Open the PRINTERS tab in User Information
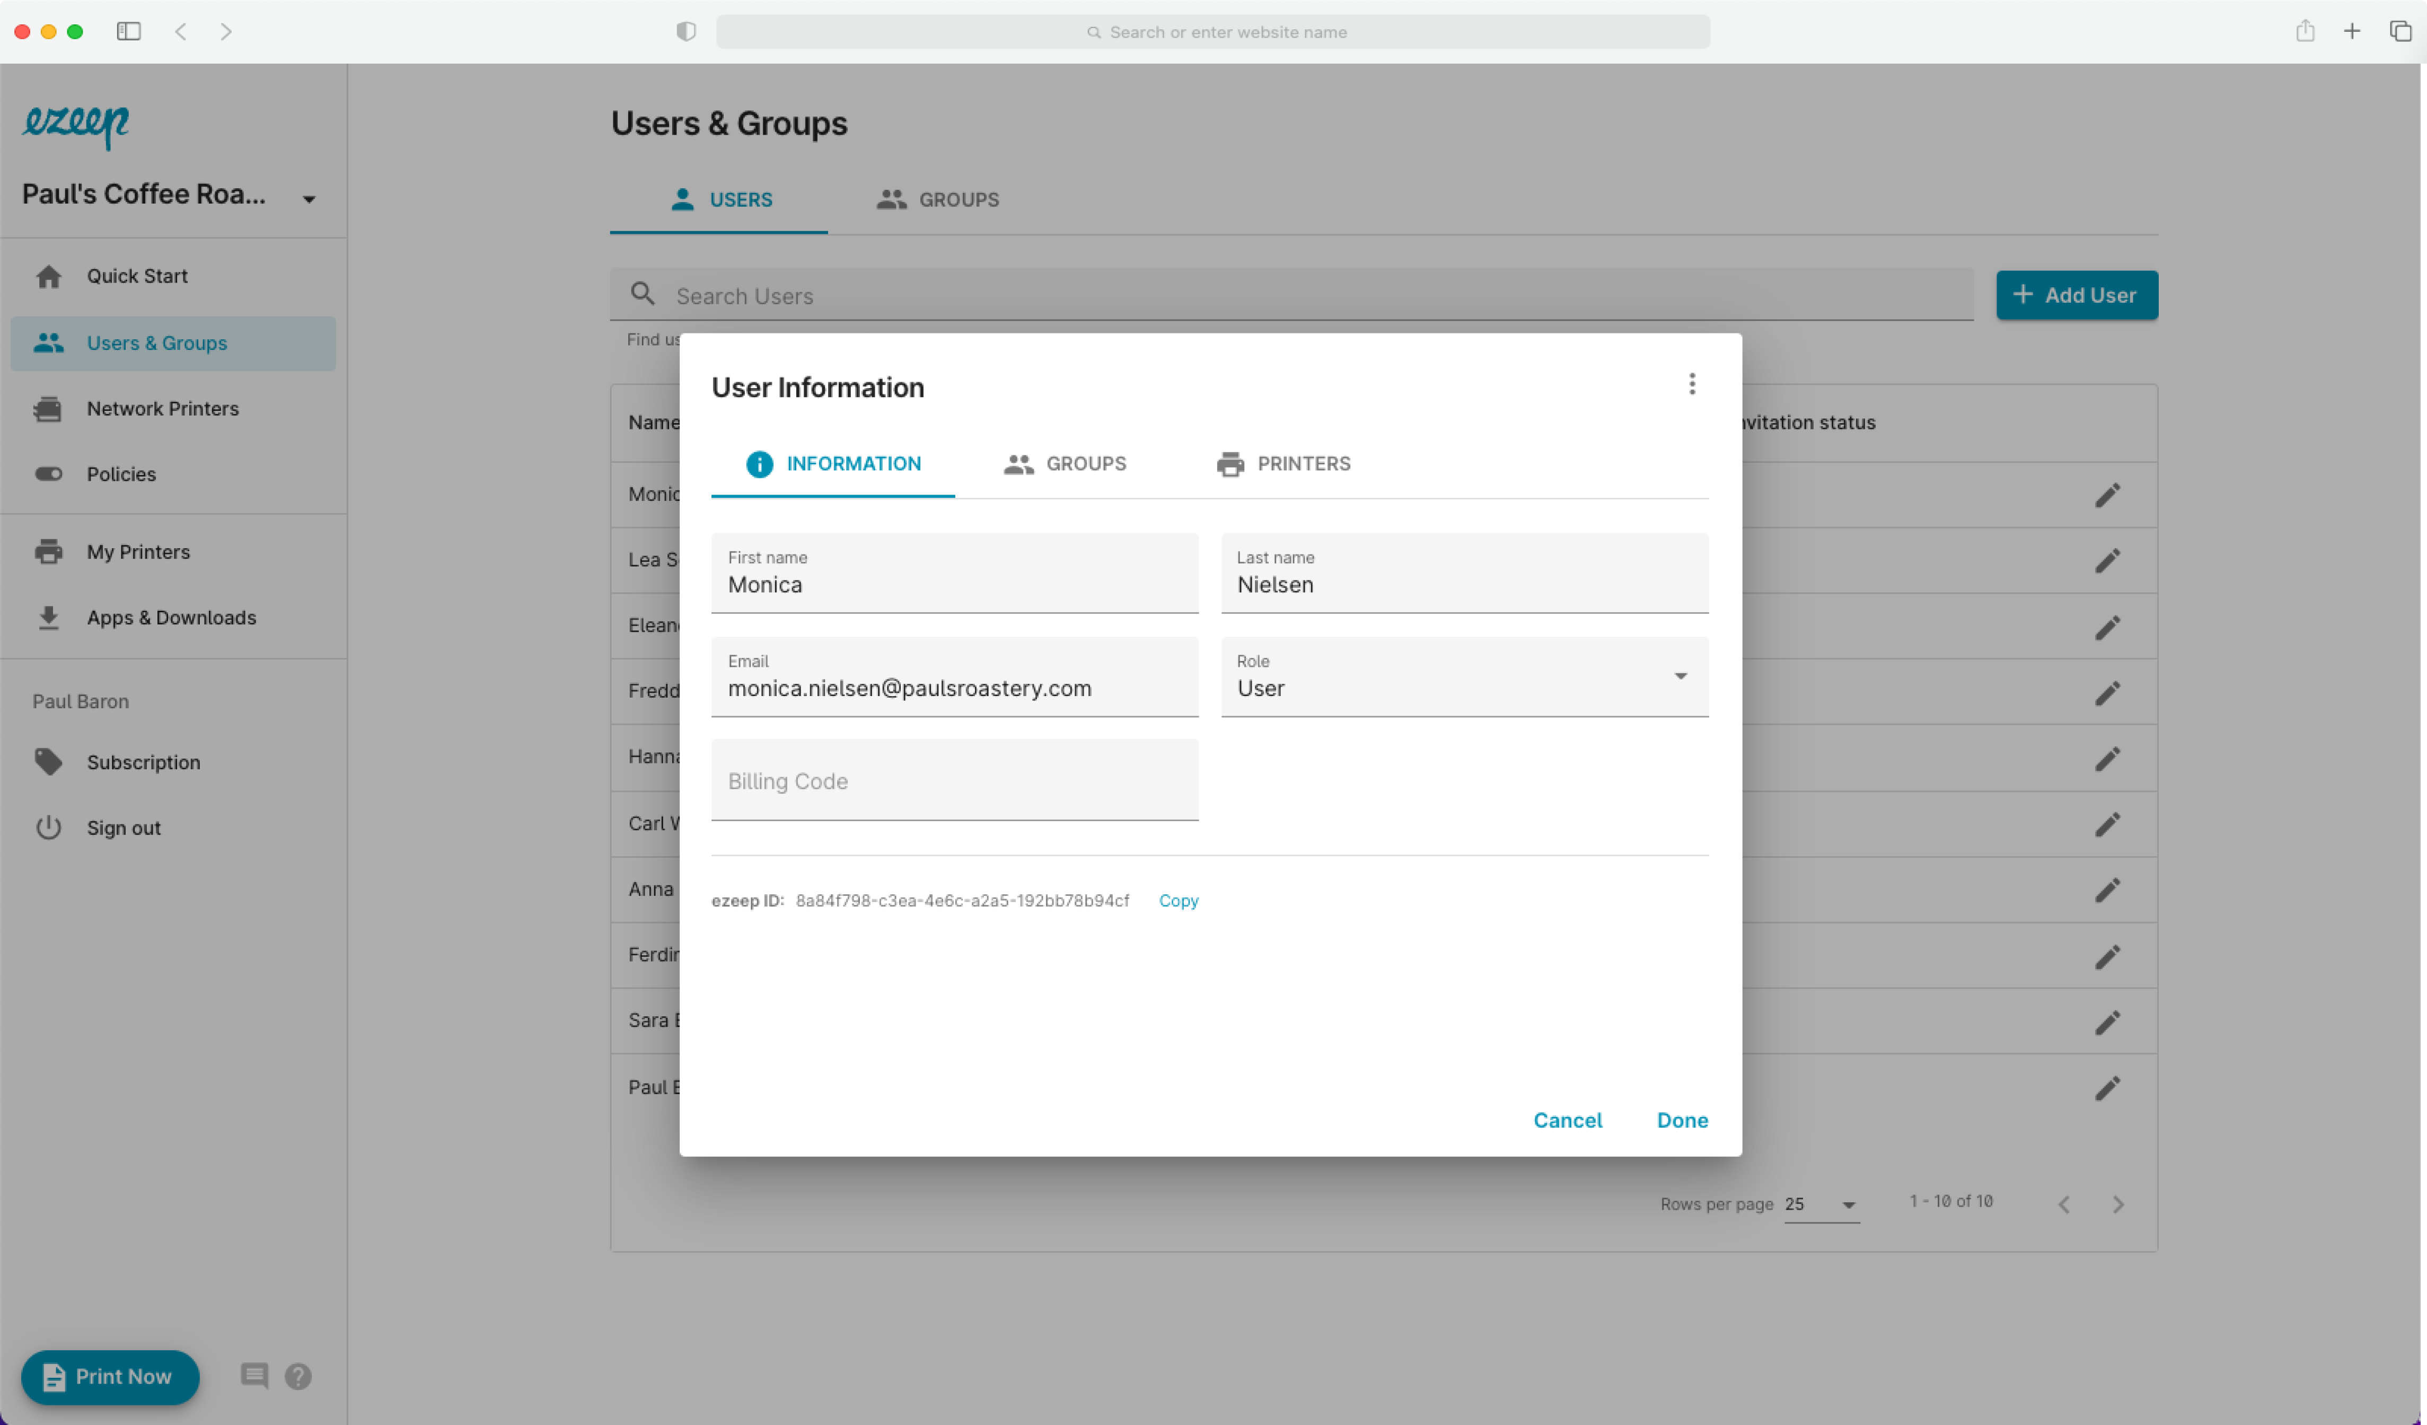The image size is (2427, 1425). point(1283,463)
